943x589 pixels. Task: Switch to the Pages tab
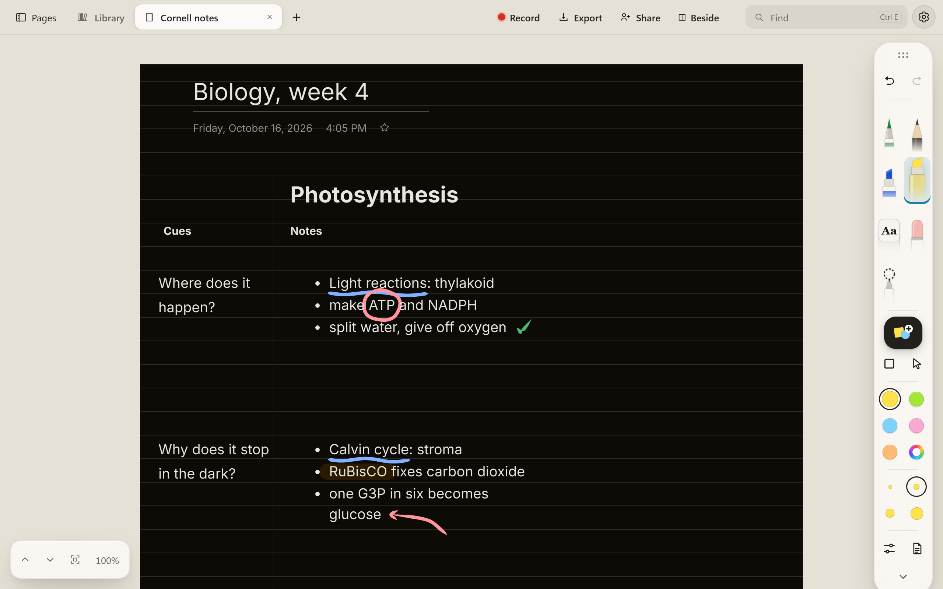36,18
